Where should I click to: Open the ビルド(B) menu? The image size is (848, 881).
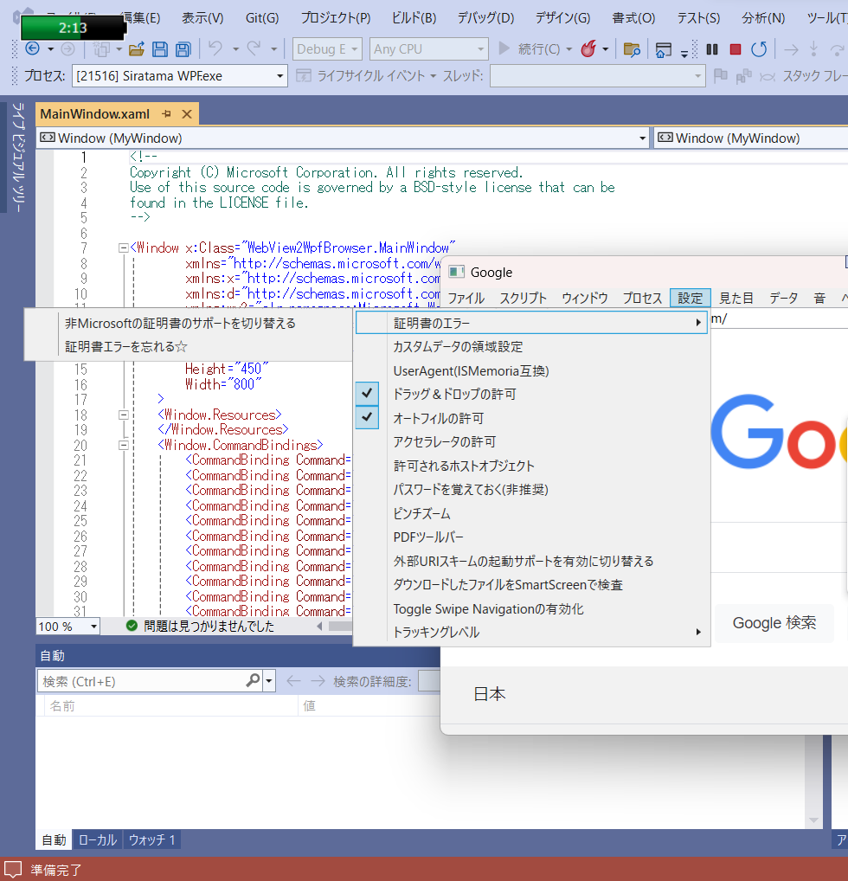(x=414, y=18)
